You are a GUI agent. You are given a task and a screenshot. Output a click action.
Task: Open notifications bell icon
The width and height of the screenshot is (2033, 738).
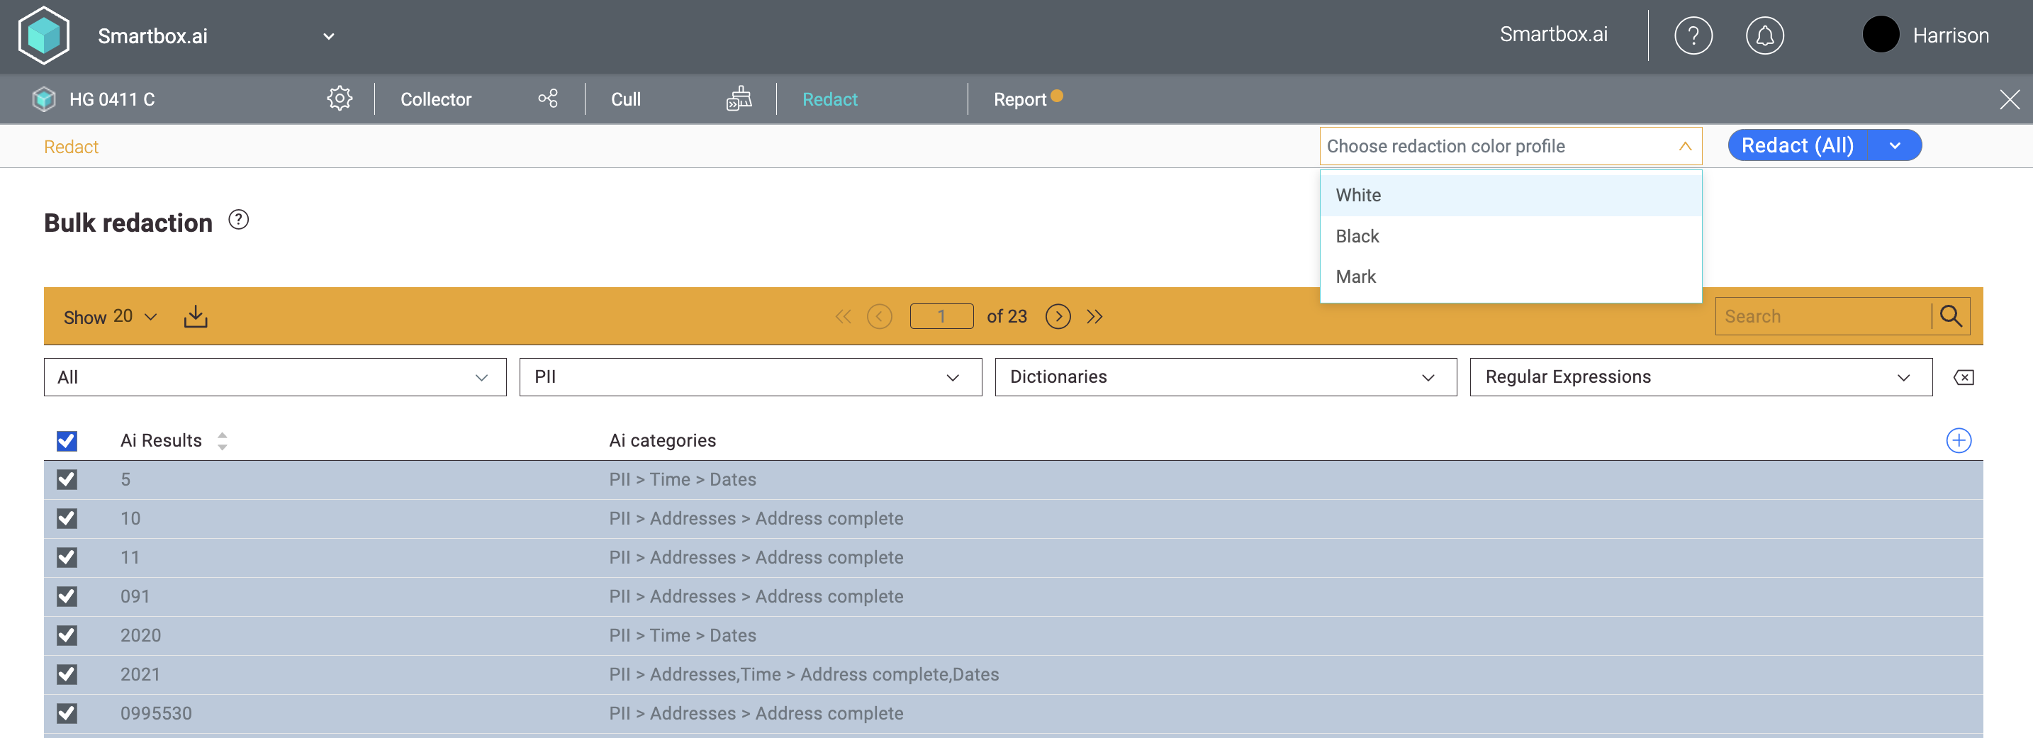click(1764, 35)
